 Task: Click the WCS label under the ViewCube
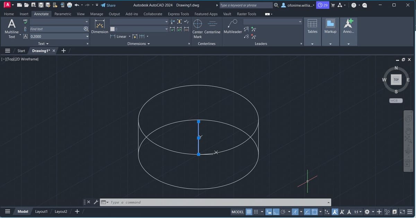coord(396,101)
